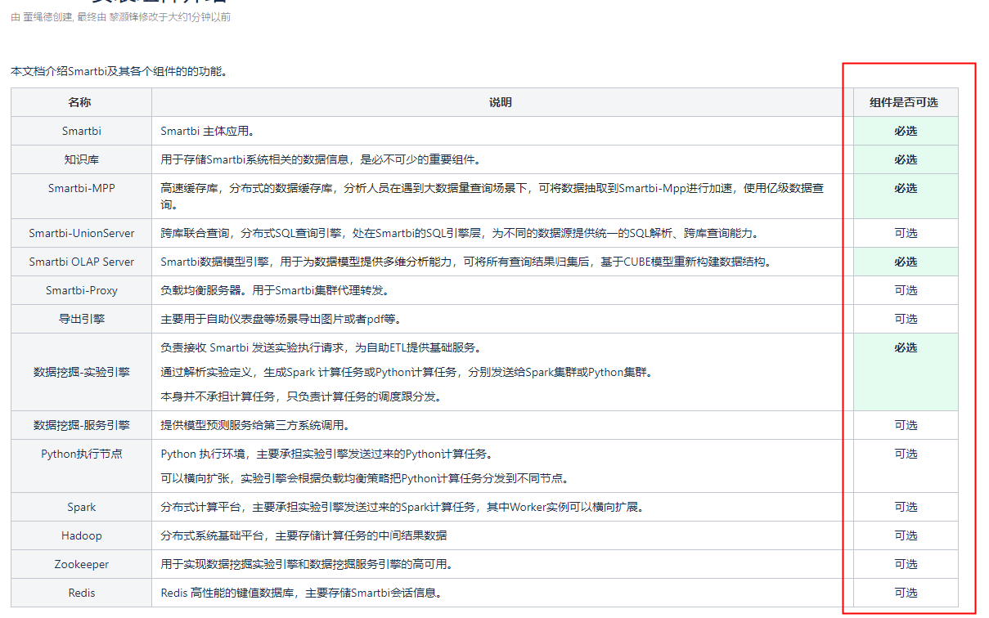
Task: Click the '名称' column header
Action: [81, 102]
